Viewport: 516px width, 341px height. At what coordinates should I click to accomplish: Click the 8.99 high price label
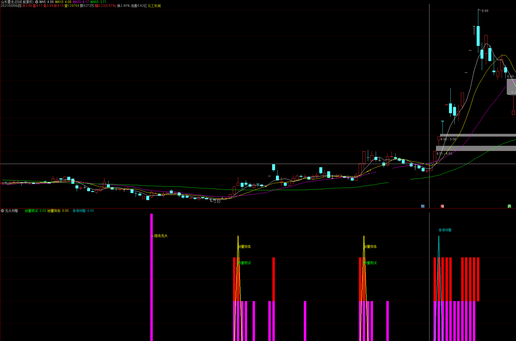(485, 11)
